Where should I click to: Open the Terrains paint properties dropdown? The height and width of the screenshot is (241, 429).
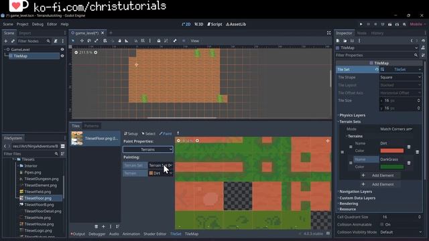(x=147, y=149)
